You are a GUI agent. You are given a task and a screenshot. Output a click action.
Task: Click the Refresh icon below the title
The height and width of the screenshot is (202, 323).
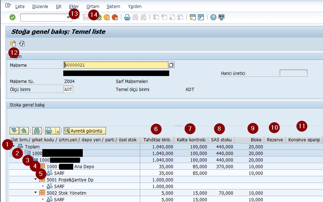click(x=22, y=43)
